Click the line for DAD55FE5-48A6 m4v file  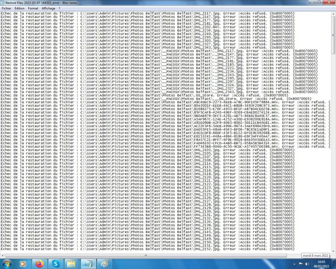(x=166, y=129)
